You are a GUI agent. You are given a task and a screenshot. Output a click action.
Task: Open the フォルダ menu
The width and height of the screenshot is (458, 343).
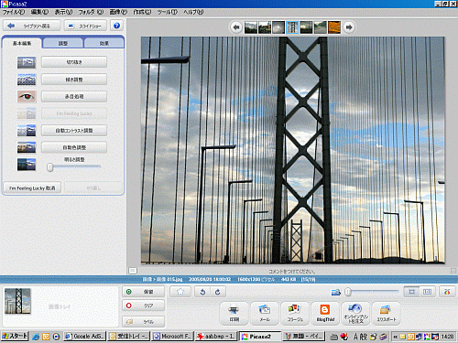(91, 12)
